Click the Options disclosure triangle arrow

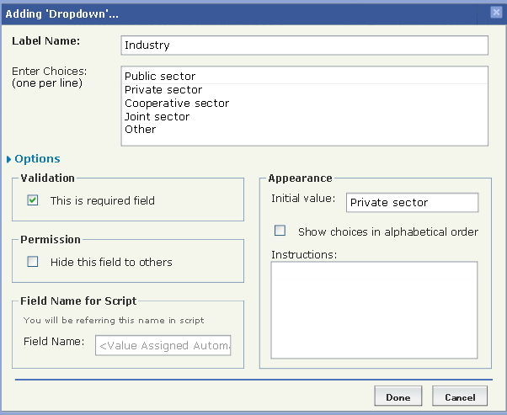pos(9,159)
